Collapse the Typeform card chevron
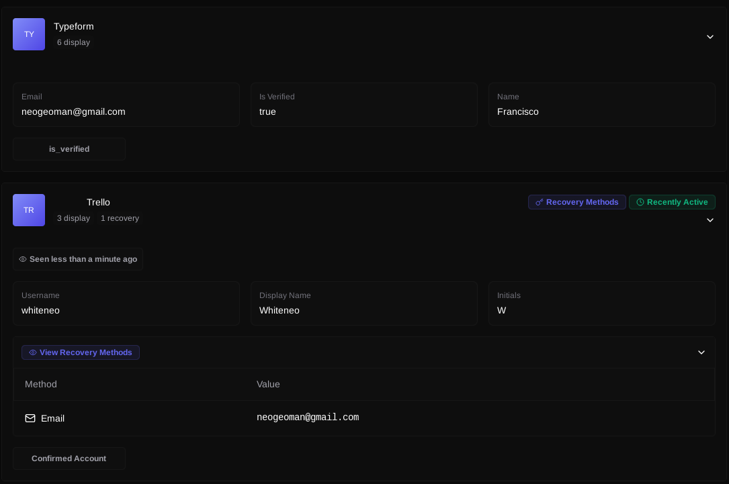The width and height of the screenshot is (729, 484). click(710, 37)
